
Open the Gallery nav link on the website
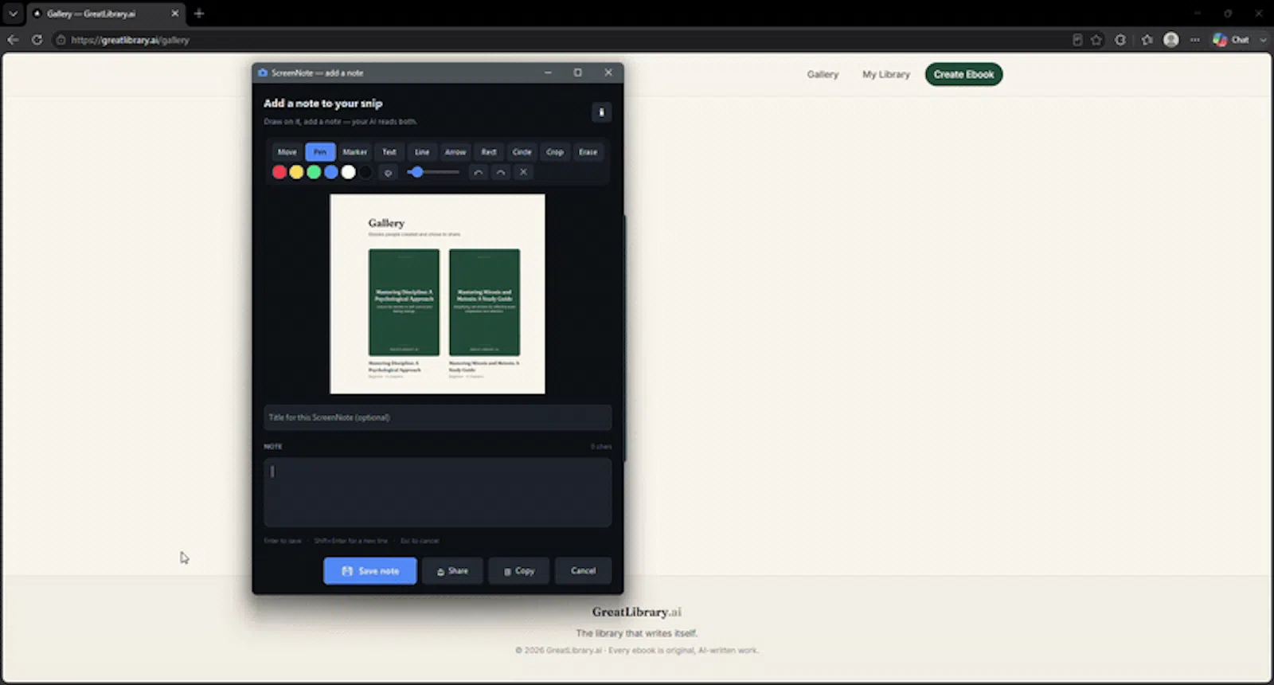tap(823, 74)
